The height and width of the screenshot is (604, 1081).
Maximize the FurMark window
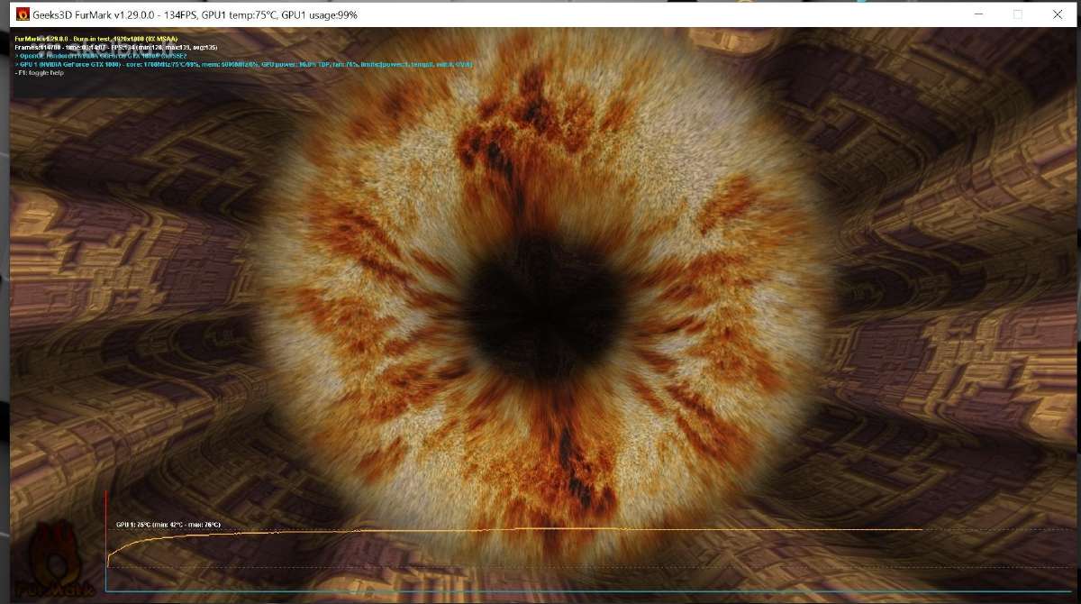[1018, 14]
